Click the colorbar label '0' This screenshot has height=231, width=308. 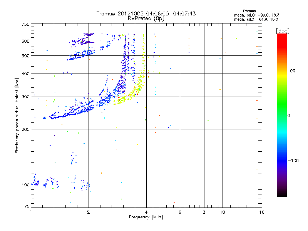pyautogui.click(x=289, y=116)
